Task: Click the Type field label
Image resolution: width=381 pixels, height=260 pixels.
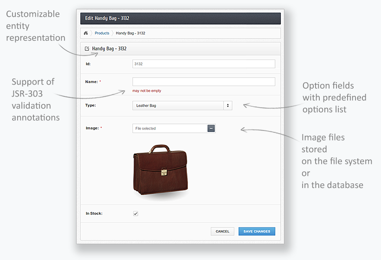Action: coord(90,105)
